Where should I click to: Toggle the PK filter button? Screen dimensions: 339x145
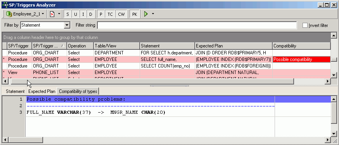pyautogui.click(x=135, y=14)
